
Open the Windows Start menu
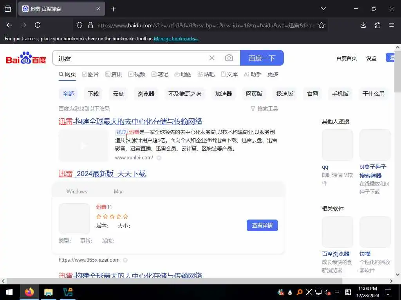9,292
